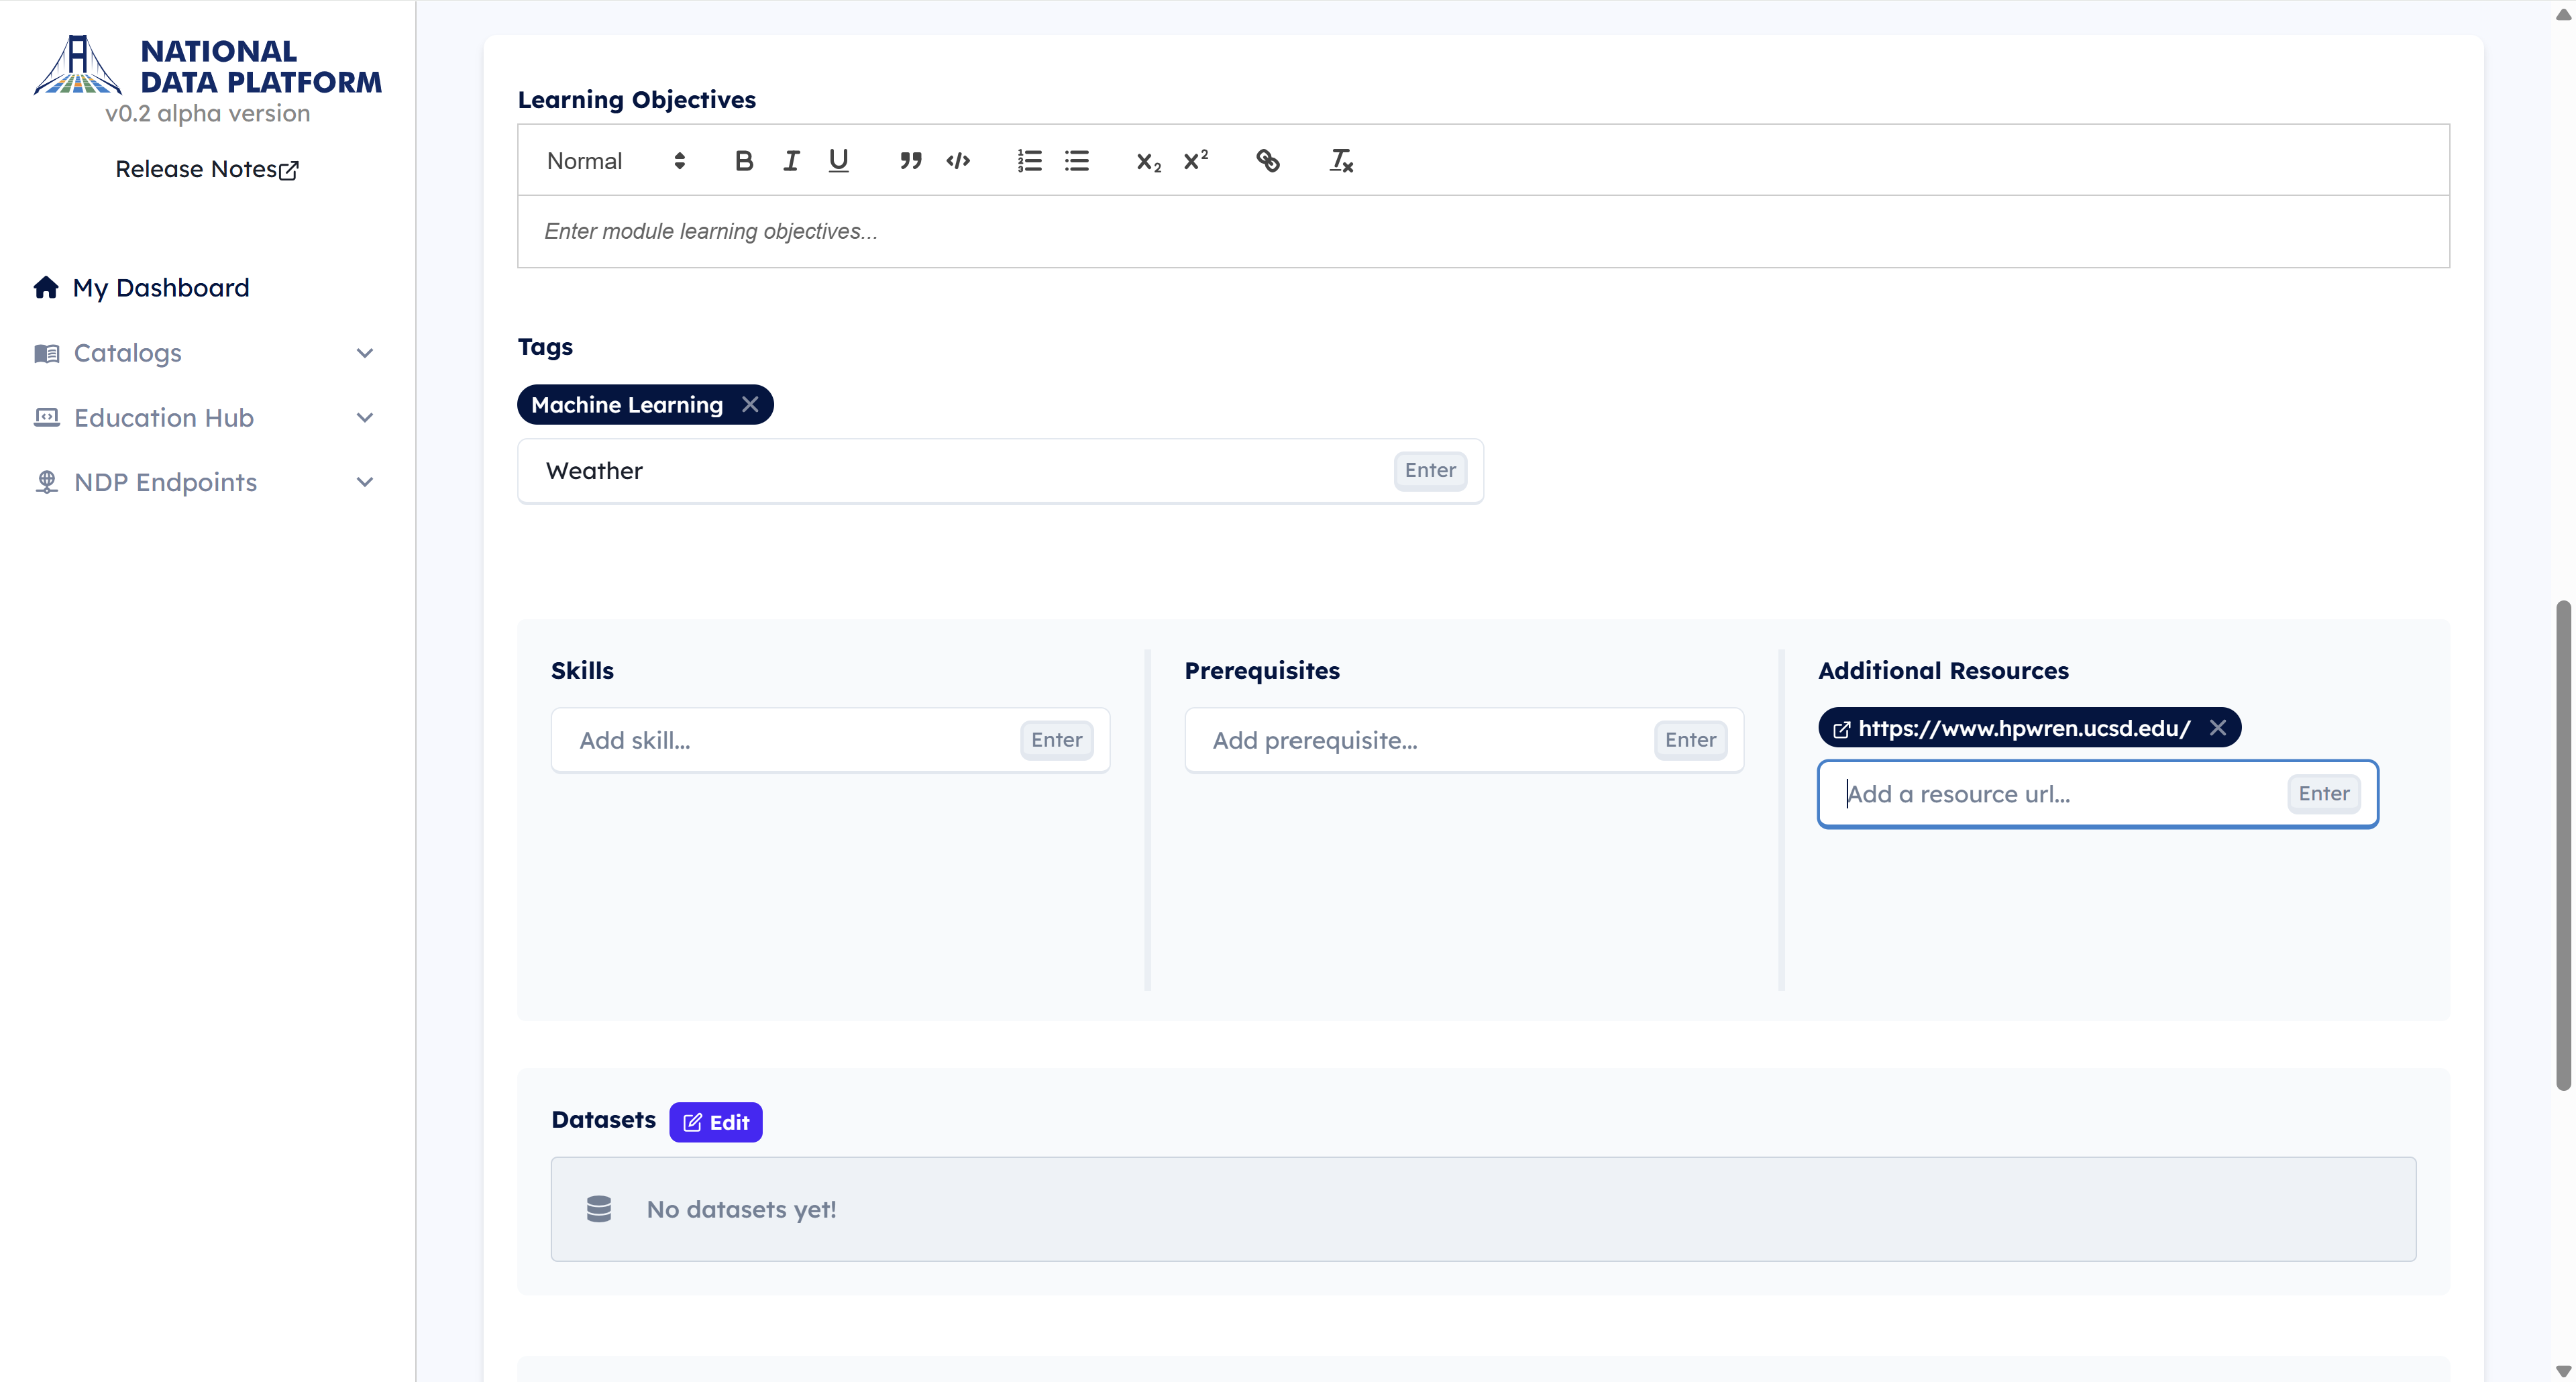Click the Datasets Edit button
2576x1382 pixels.
tap(716, 1122)
